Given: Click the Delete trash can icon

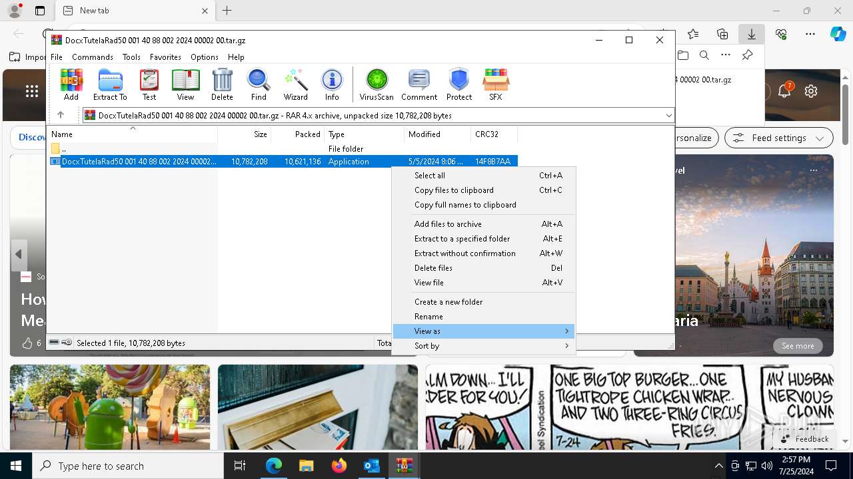Looking at the screenshot, I should 222,84.
